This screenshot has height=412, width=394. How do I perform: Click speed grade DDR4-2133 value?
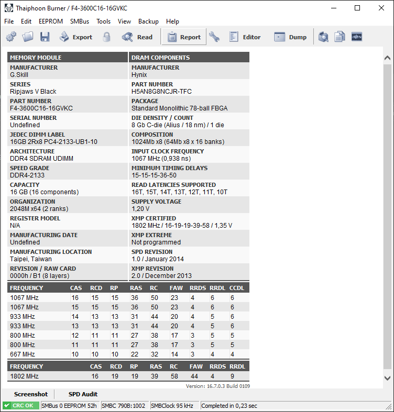(27, 175)
